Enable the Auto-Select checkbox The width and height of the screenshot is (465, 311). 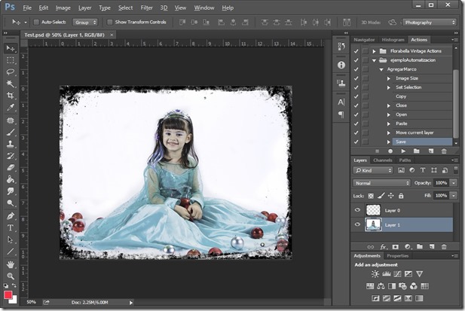pos(36,22)
